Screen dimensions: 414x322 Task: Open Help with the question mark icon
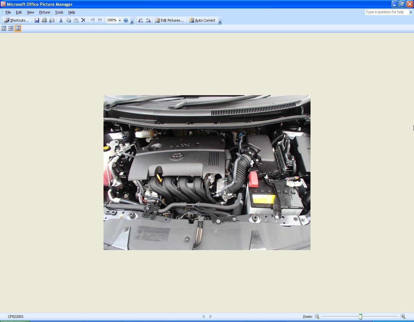(x=126, y=20)
